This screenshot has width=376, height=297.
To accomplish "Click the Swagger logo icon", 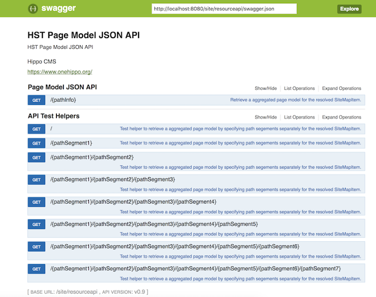I will coord(33,9).
